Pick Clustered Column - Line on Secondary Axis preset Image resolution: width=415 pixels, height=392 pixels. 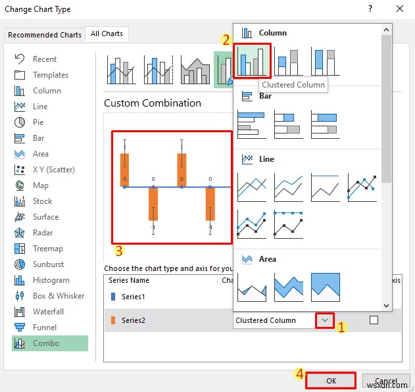159,70
